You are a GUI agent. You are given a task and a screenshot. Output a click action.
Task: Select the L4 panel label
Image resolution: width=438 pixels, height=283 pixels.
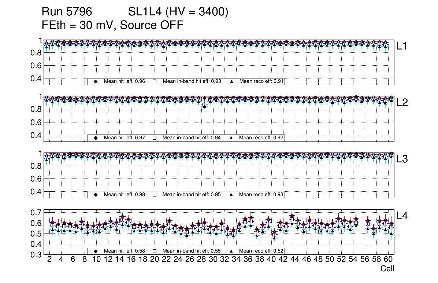(402, 216)
